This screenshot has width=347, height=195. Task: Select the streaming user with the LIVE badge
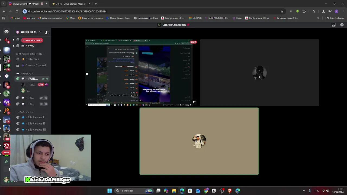click(x=35, y=85)
